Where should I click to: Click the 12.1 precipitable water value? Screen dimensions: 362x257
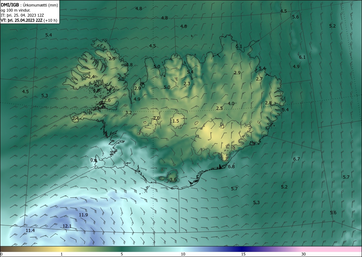click(x=67, y=226)
